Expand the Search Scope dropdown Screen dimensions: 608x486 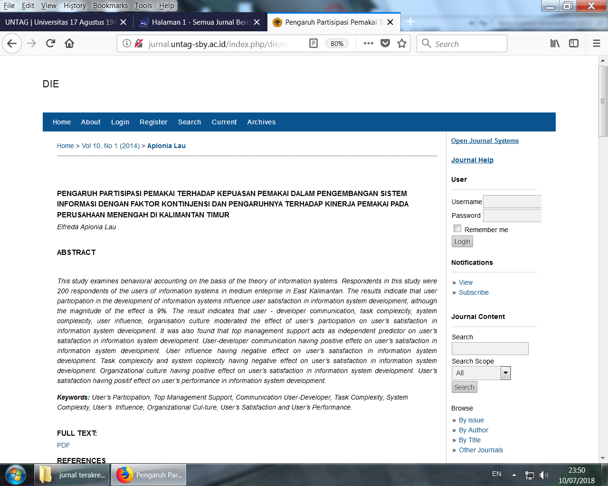point(505,373)
